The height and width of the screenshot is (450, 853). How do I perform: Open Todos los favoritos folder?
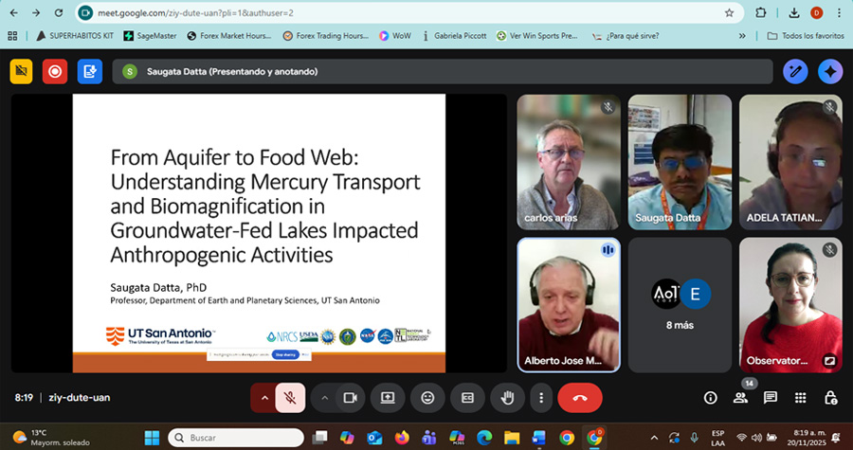[806, 36]
